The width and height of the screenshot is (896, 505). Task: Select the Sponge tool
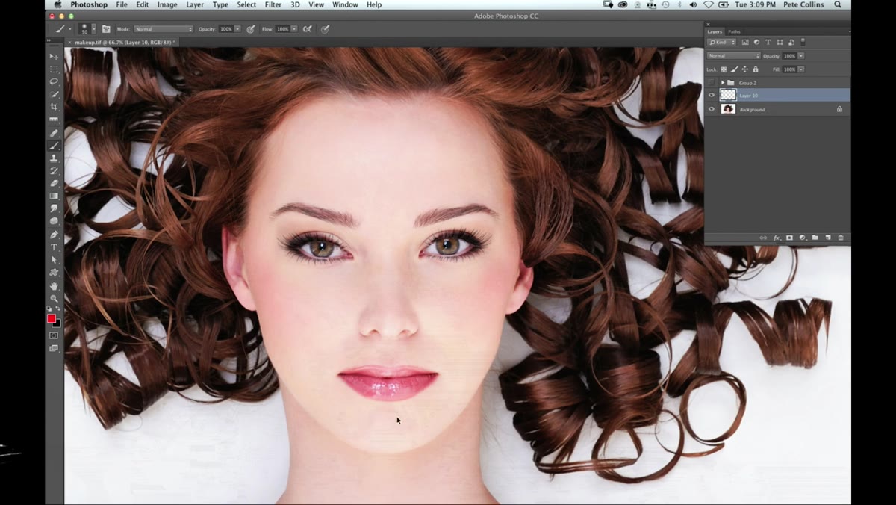coord(54,221)
